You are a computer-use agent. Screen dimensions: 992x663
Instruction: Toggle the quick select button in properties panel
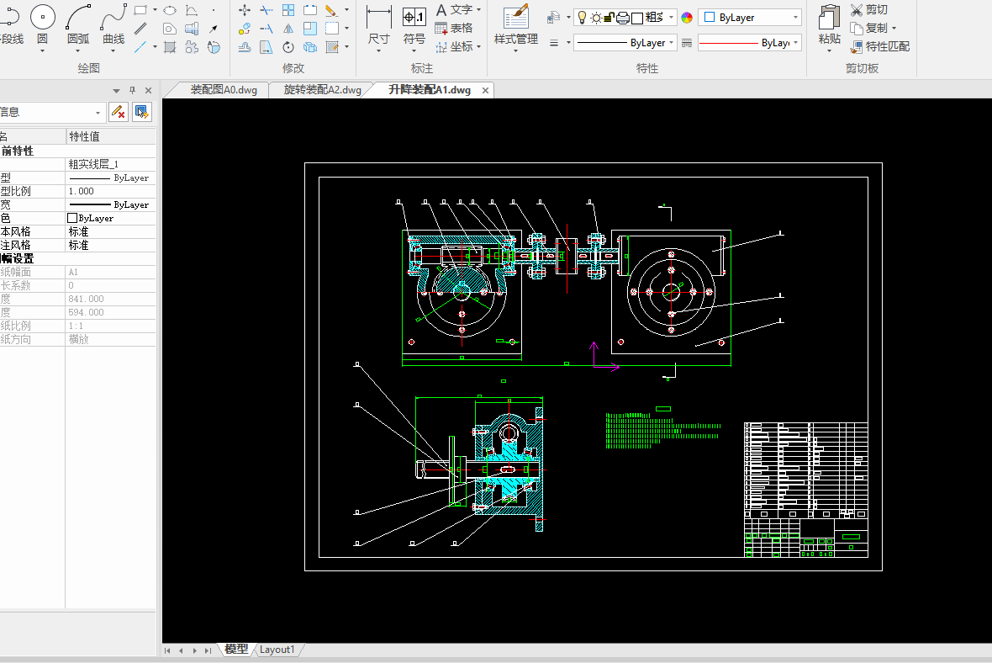tap(141, 112)
